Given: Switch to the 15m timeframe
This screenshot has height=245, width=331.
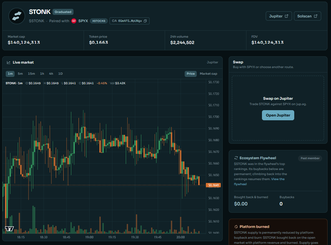Looking at the screenshot, I should click(31, 74).
